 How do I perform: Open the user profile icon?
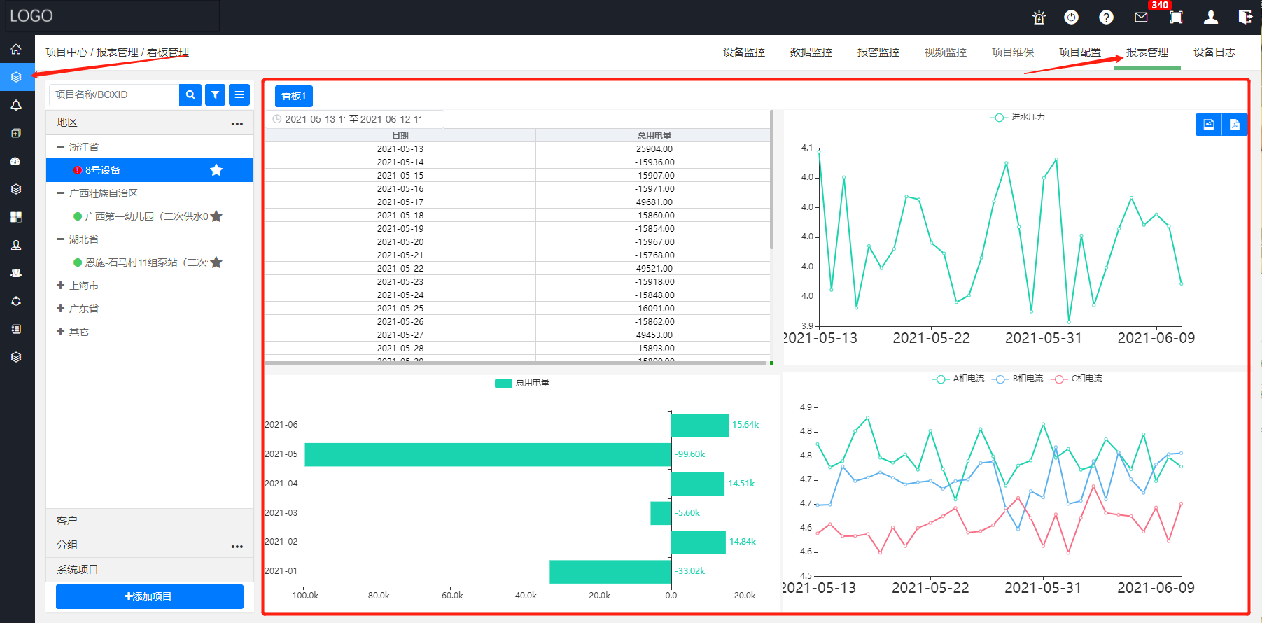click(x=1210, y=17)
